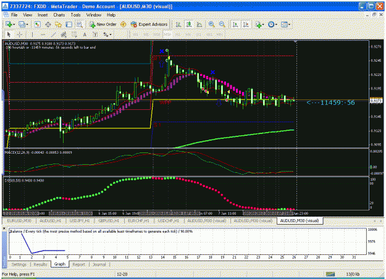
Task: Open the tester Report tab
Action: point(79,264)
